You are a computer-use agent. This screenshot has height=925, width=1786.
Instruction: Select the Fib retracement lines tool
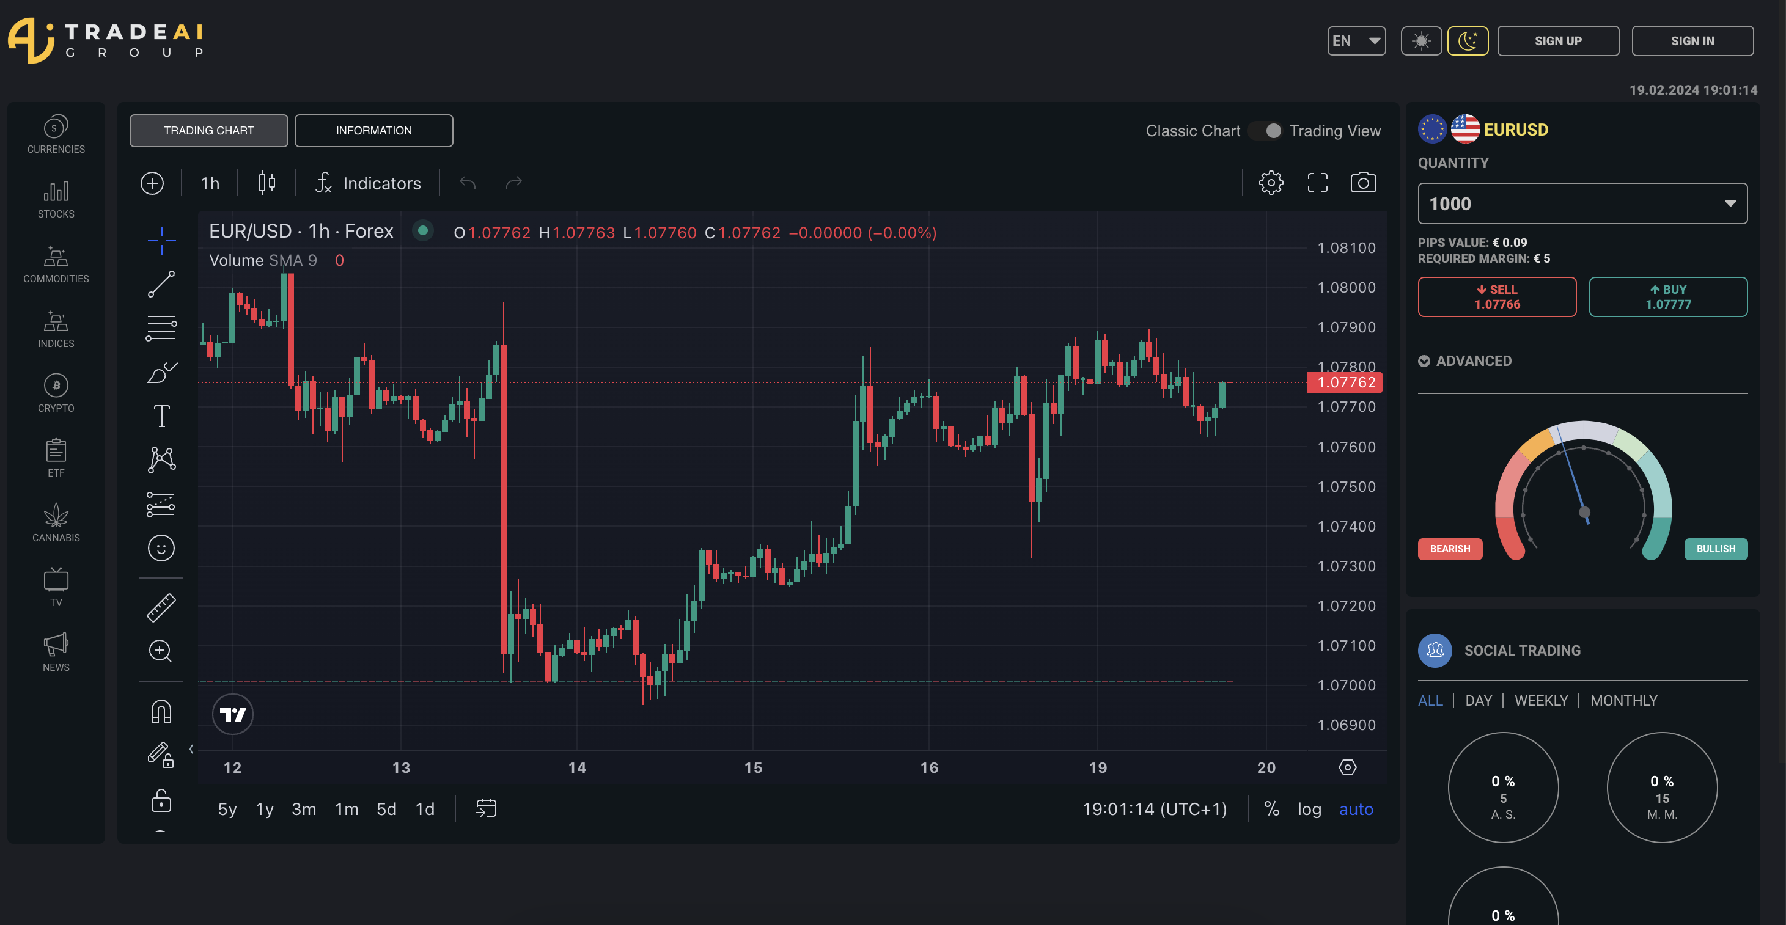[161, 327]
